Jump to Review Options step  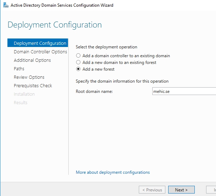[29, 77]
